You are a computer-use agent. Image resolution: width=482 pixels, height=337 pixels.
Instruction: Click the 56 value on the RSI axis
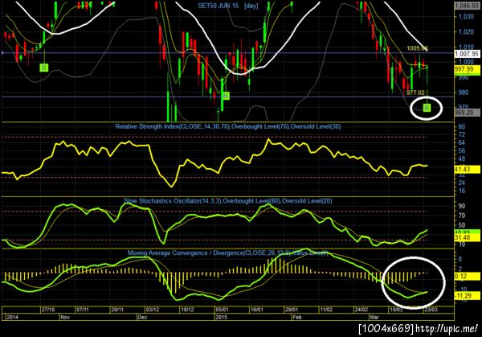(462, 150)
